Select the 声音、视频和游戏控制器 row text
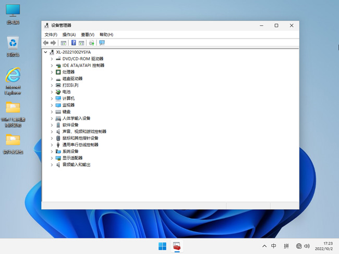Viewport: 339px width, 254px height. (x=84, y=131)
